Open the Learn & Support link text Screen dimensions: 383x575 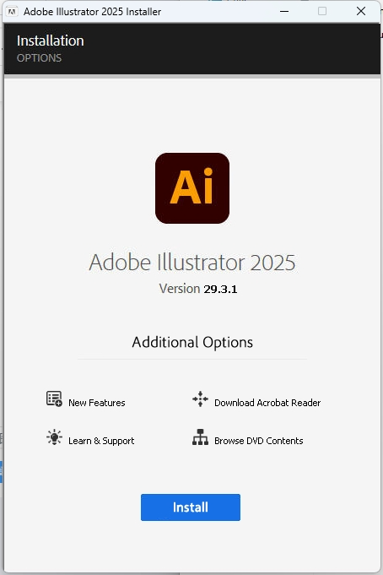coord(101,441)
